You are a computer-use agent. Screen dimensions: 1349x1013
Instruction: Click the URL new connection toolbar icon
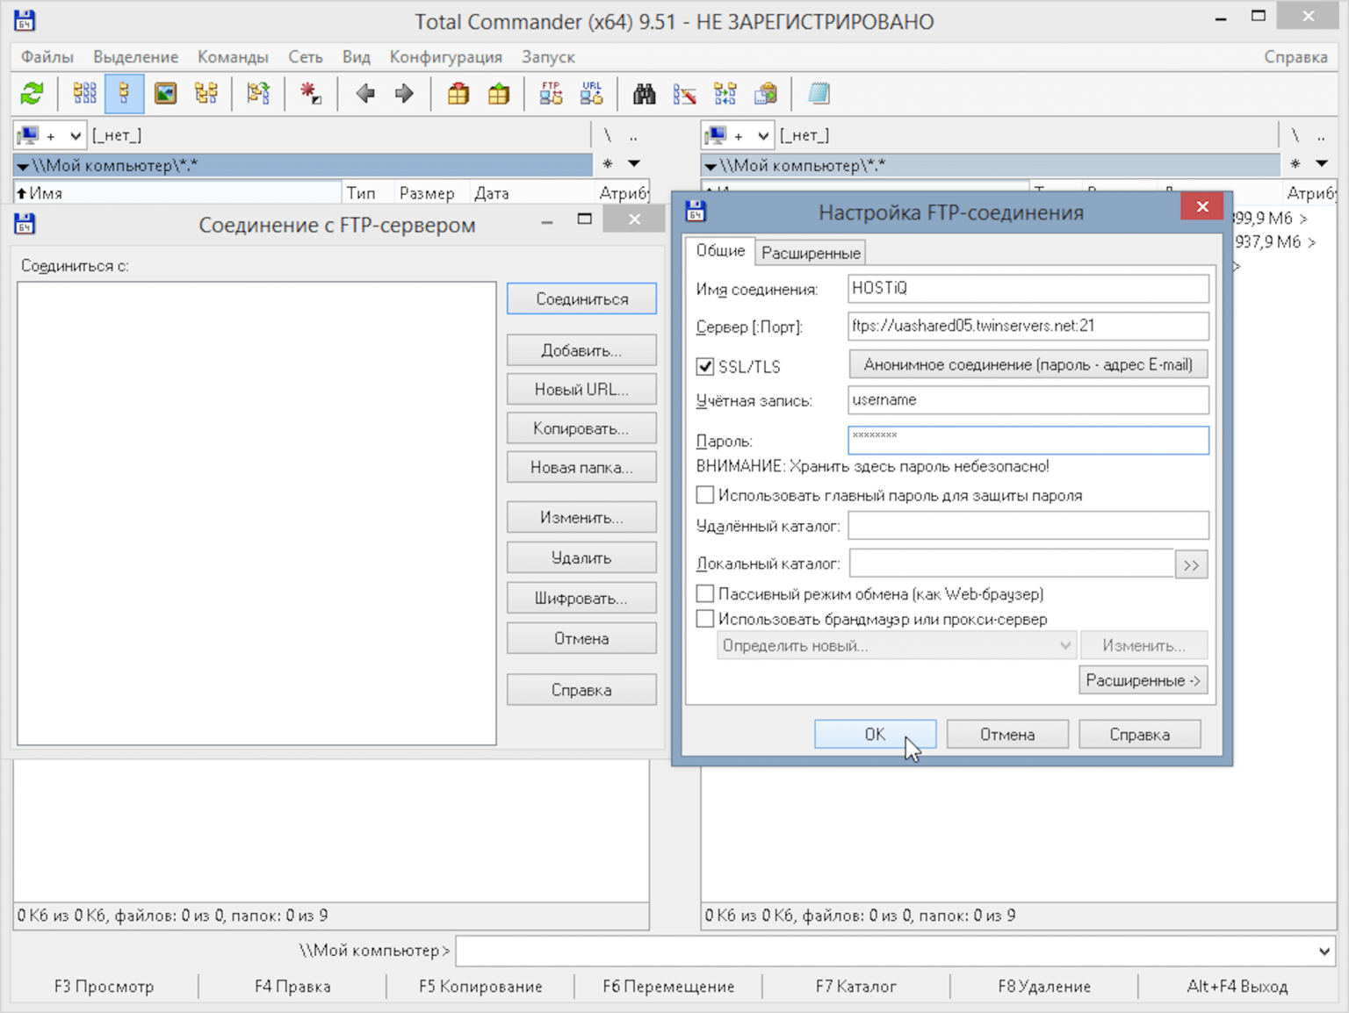[x=591, y=93]
